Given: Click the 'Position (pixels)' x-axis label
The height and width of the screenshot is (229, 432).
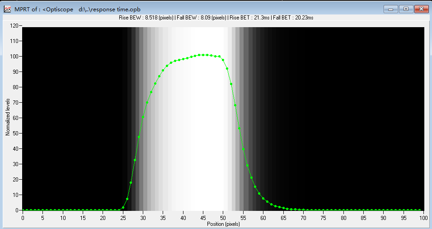Looking at the screenshot, I should (223, 224).
